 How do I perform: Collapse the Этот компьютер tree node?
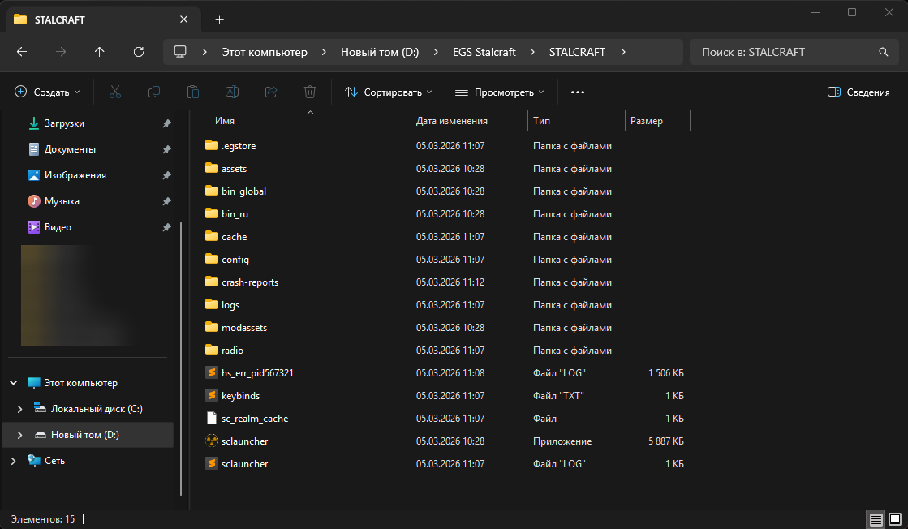click(x=13, y=383)
